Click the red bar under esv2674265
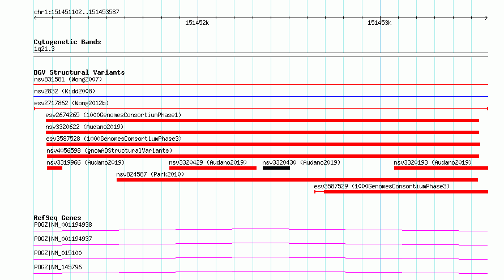 (262, 120)
